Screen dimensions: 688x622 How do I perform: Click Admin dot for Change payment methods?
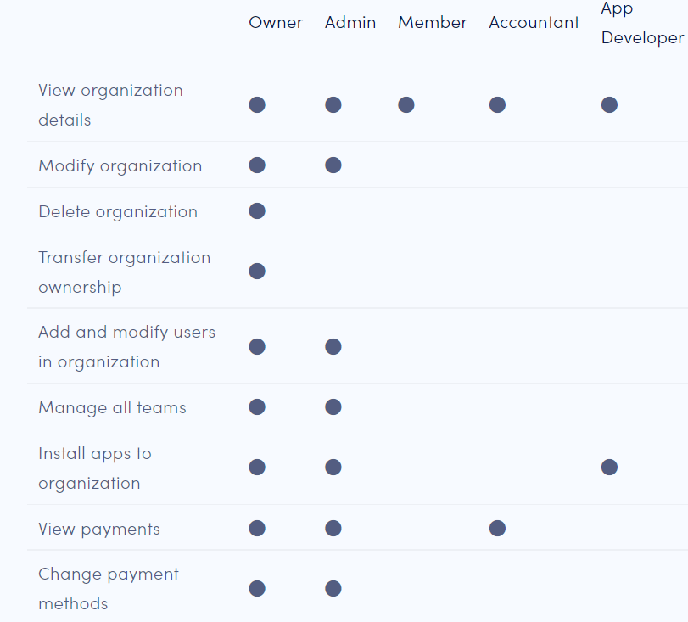pyautogui.click(x=333, y=589)
